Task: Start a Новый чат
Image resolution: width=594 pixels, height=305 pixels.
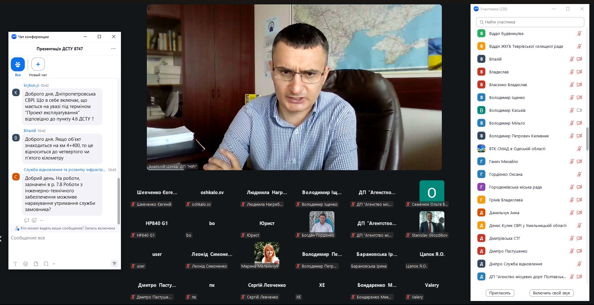Action: click(38, 65)
